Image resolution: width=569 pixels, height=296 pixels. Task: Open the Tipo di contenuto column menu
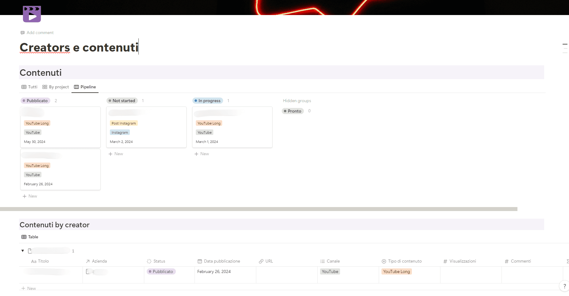(x=404, y=261)
